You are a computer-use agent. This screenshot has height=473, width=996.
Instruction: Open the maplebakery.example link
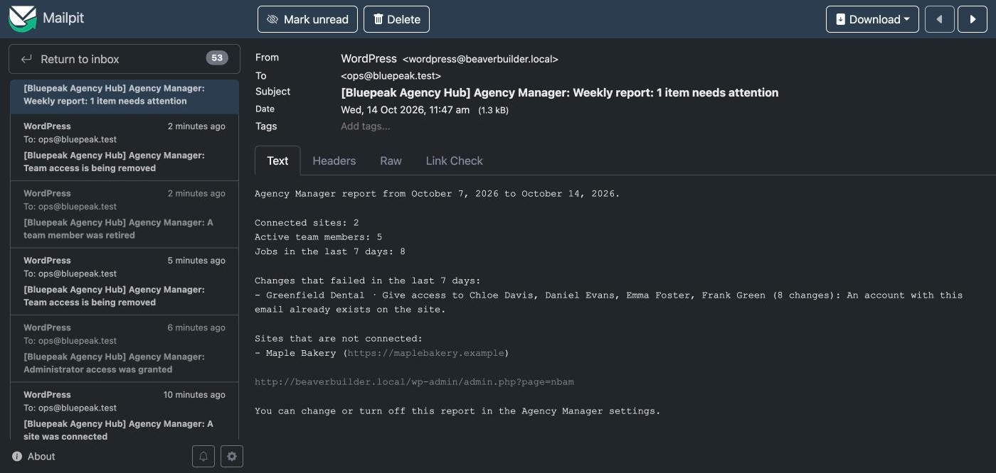coord(425,353)
